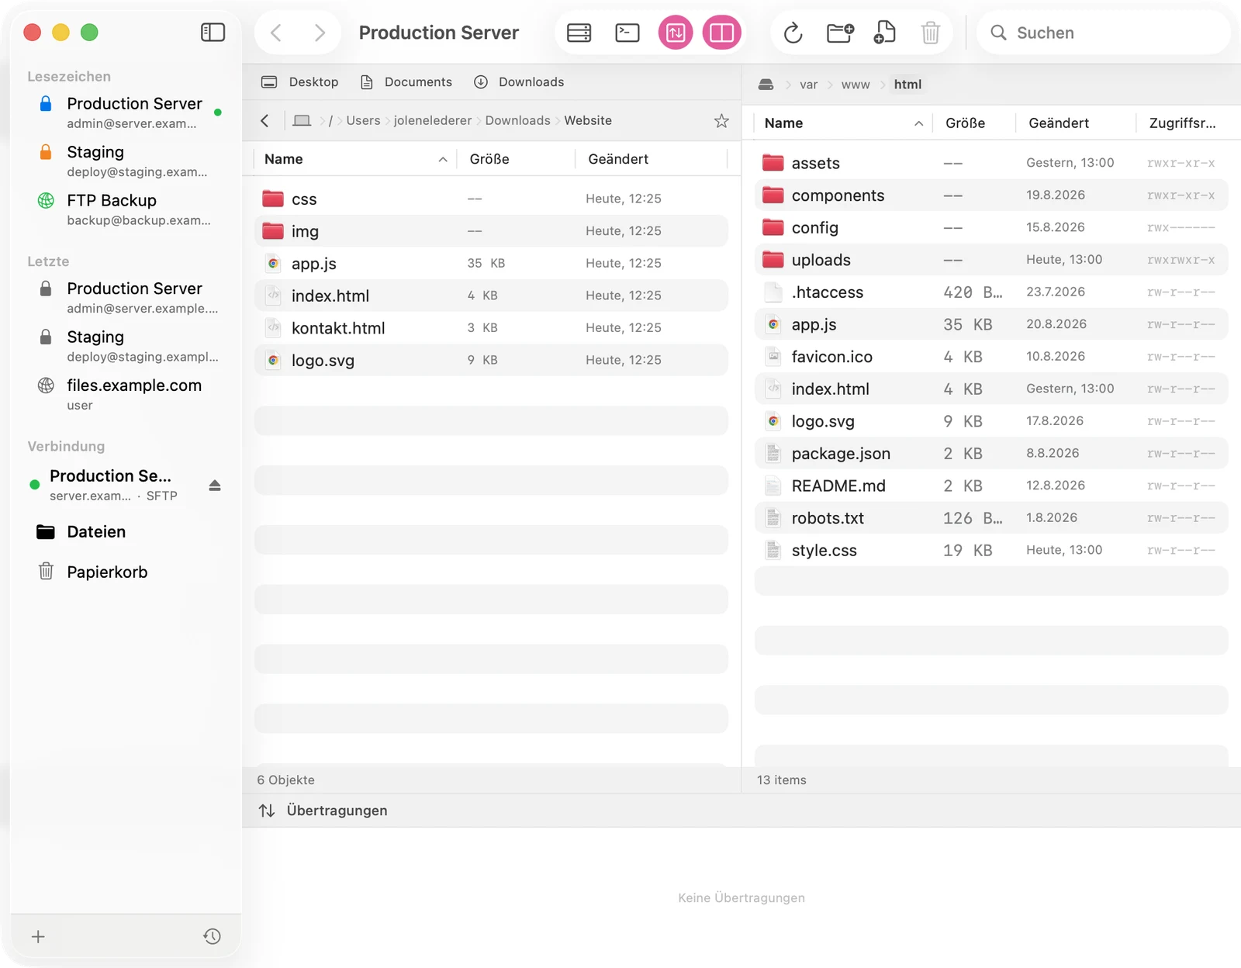This screenshot has height=968, width=1241.
Task: Select remote uploads folder
Action: 991,260
